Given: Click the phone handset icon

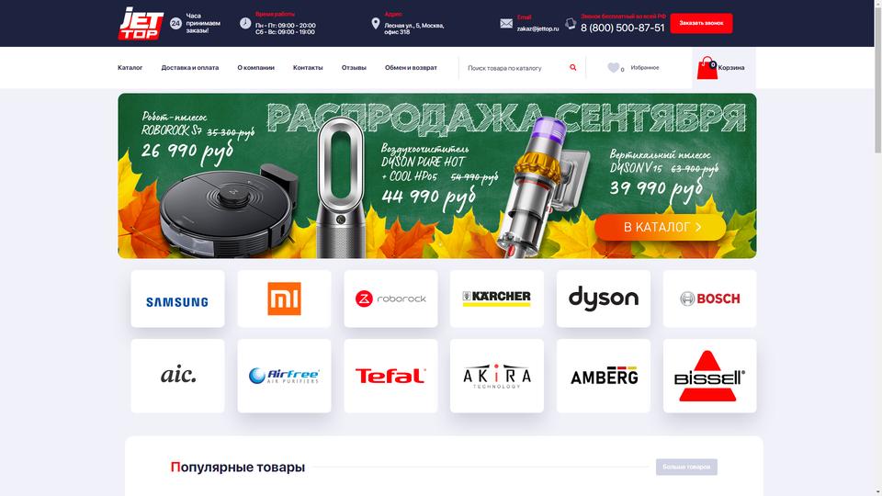Looking at the screenshot, I should coord(571,24).
